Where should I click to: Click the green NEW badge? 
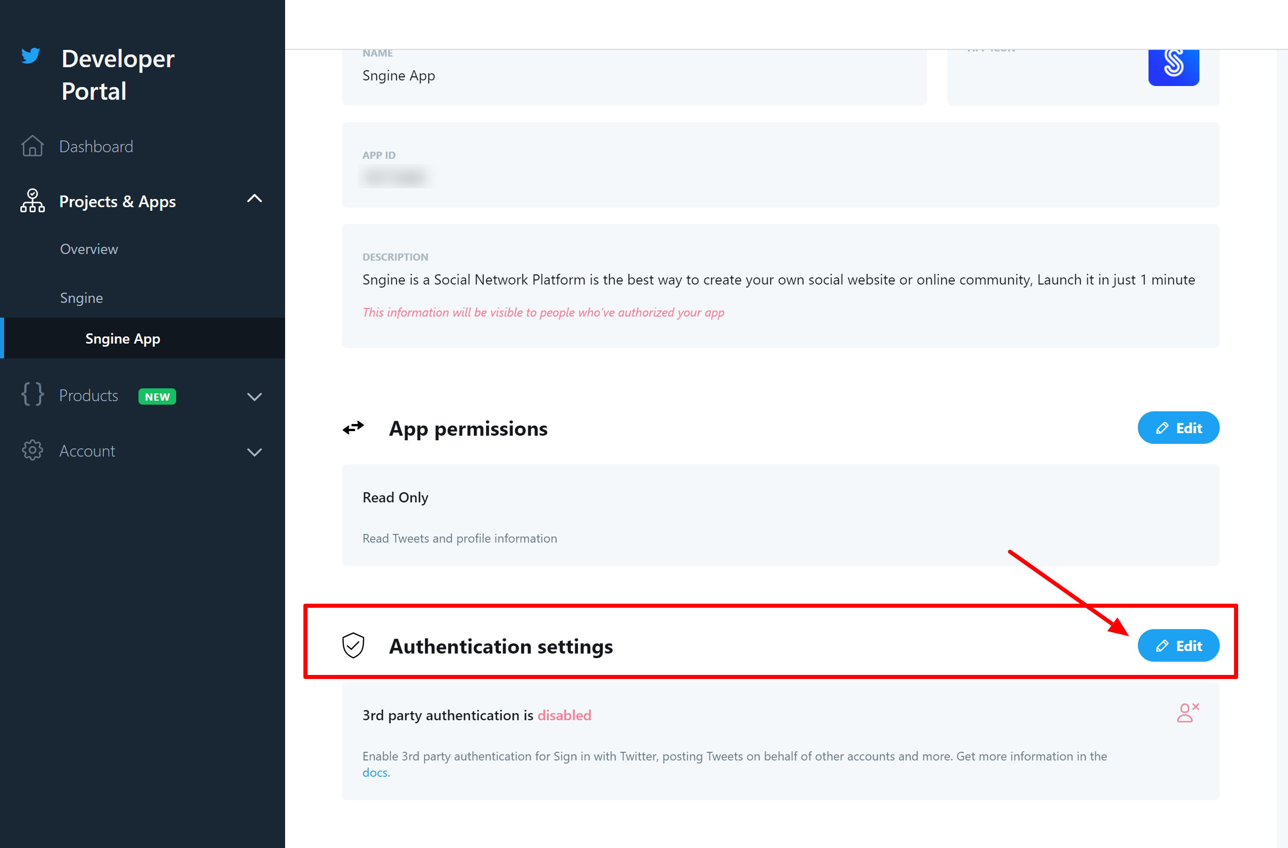click(157, 397)
